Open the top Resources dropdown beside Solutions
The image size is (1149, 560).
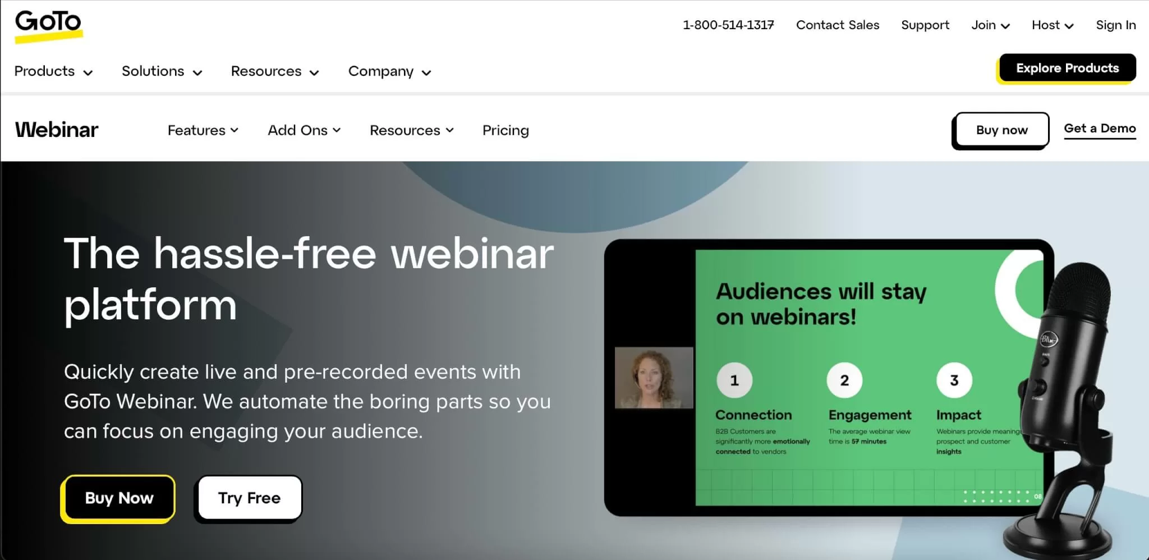[x=275, y=71]
